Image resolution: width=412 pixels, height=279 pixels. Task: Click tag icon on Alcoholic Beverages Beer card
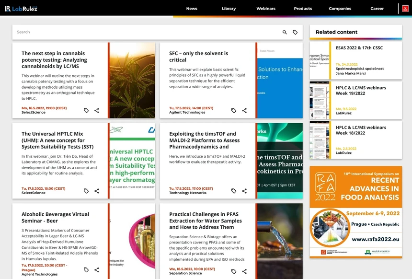[86, 270]
